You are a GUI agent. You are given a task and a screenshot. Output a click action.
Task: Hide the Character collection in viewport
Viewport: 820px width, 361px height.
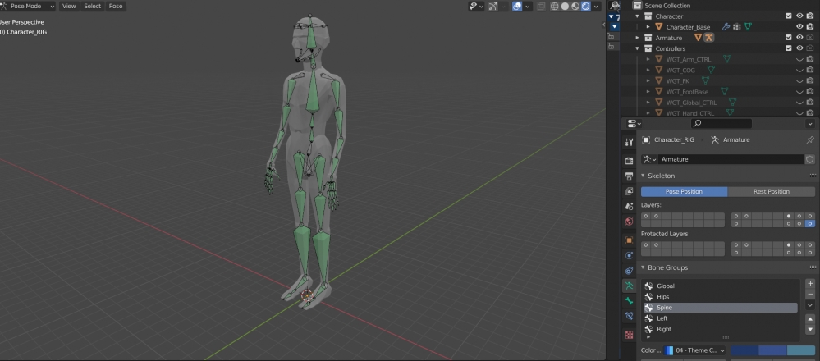tap(799, 16)
